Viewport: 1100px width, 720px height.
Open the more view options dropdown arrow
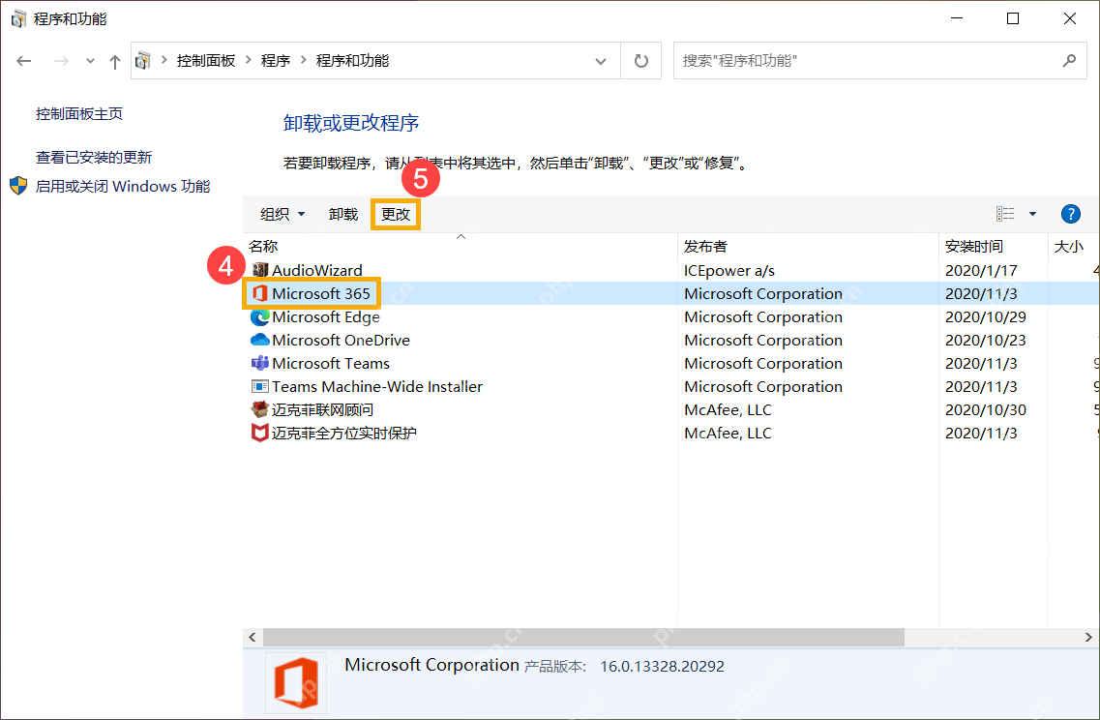pyautogui.click(x=1032, y=214)
